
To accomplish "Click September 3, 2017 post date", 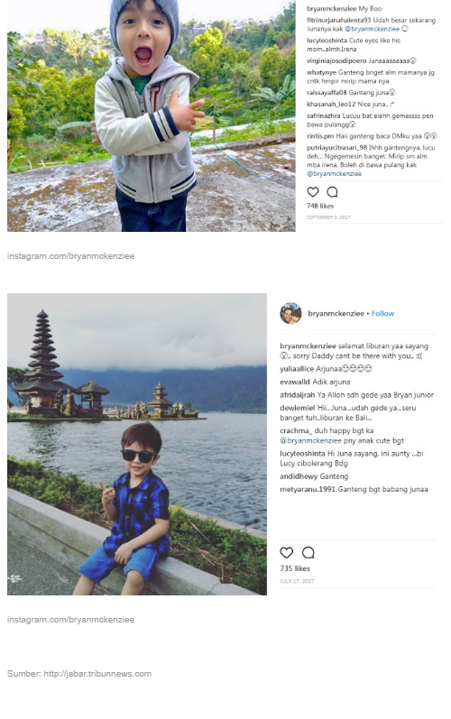I will (x=328, y=217).
